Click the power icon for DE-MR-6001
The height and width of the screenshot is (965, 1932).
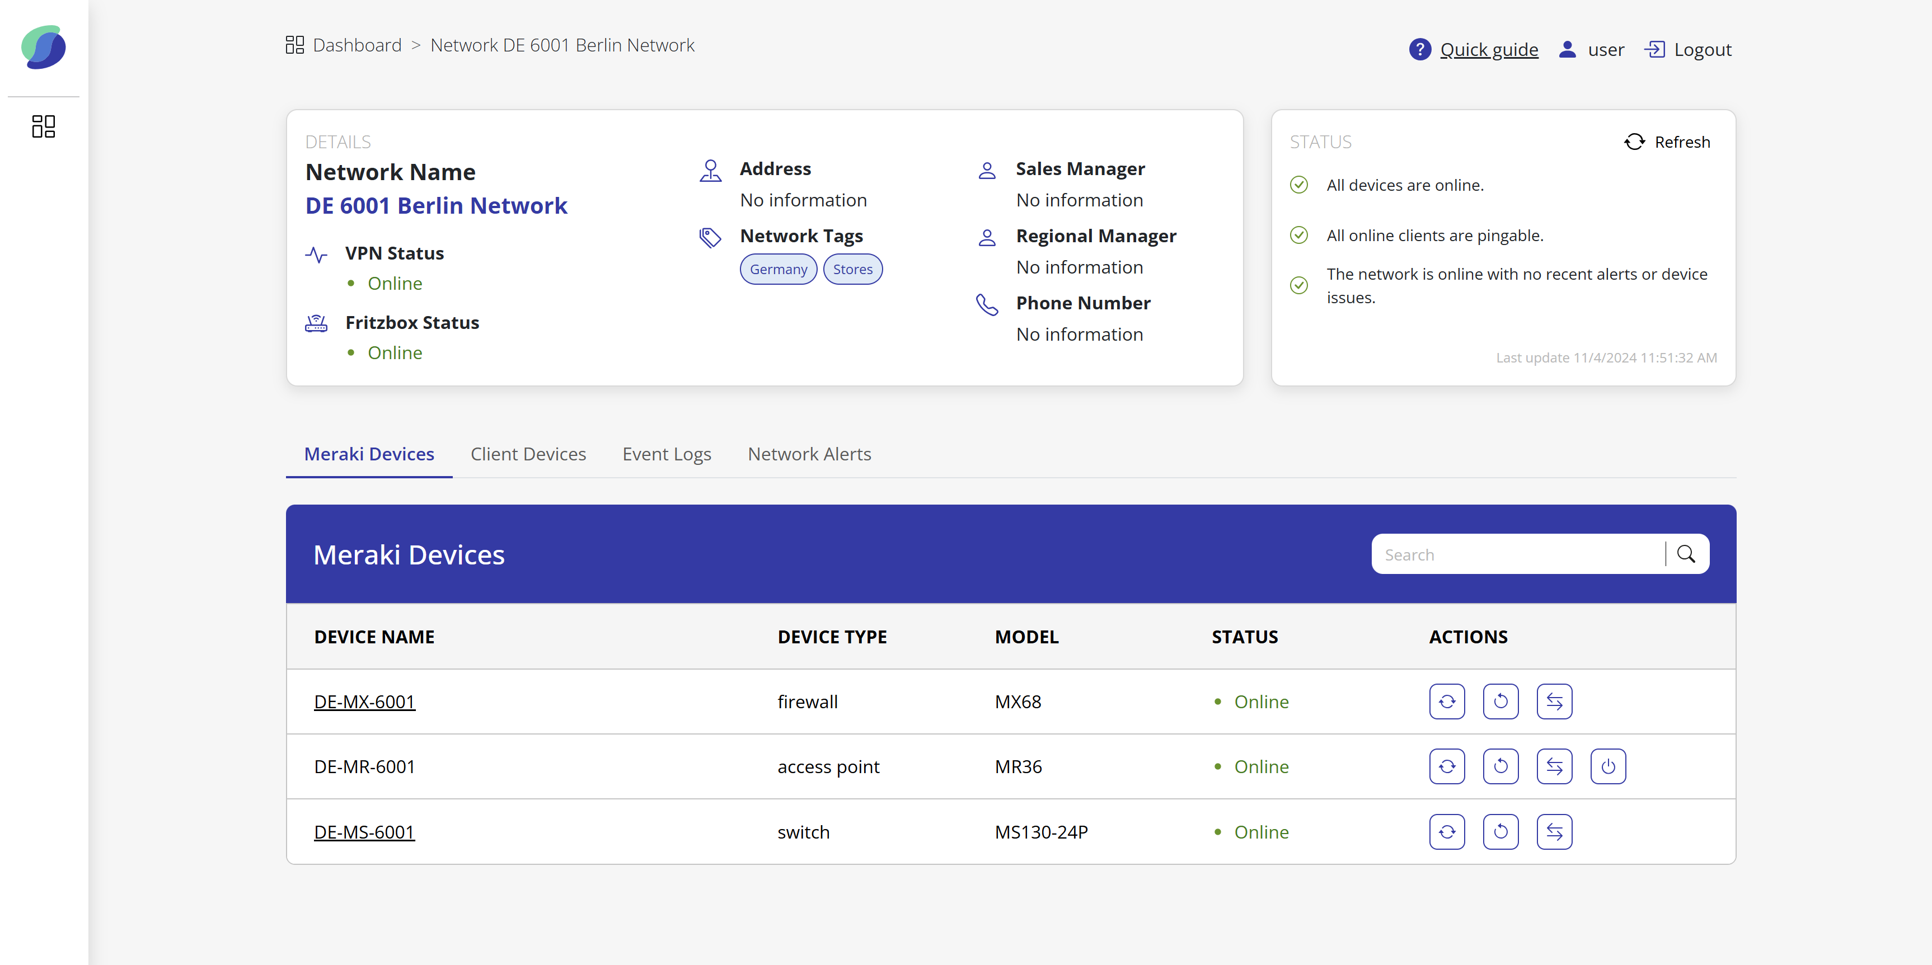(x=1607, y=766)
